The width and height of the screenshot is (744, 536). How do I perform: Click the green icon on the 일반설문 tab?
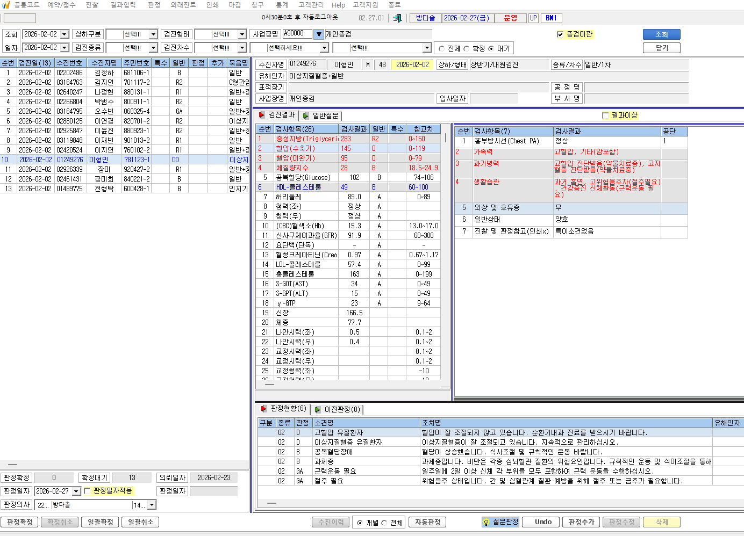306,115
